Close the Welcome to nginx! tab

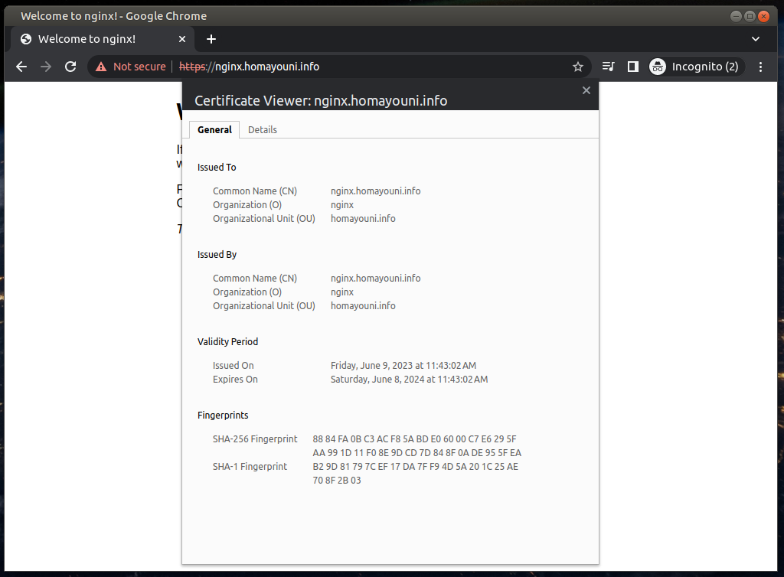(182, 39)
